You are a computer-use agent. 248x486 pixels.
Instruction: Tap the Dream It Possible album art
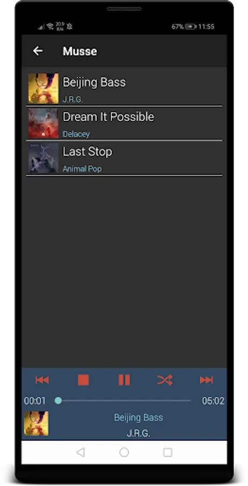(x=43, y=123)
